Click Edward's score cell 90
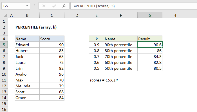This screenshot has height=112, width=197. (52, 45)
